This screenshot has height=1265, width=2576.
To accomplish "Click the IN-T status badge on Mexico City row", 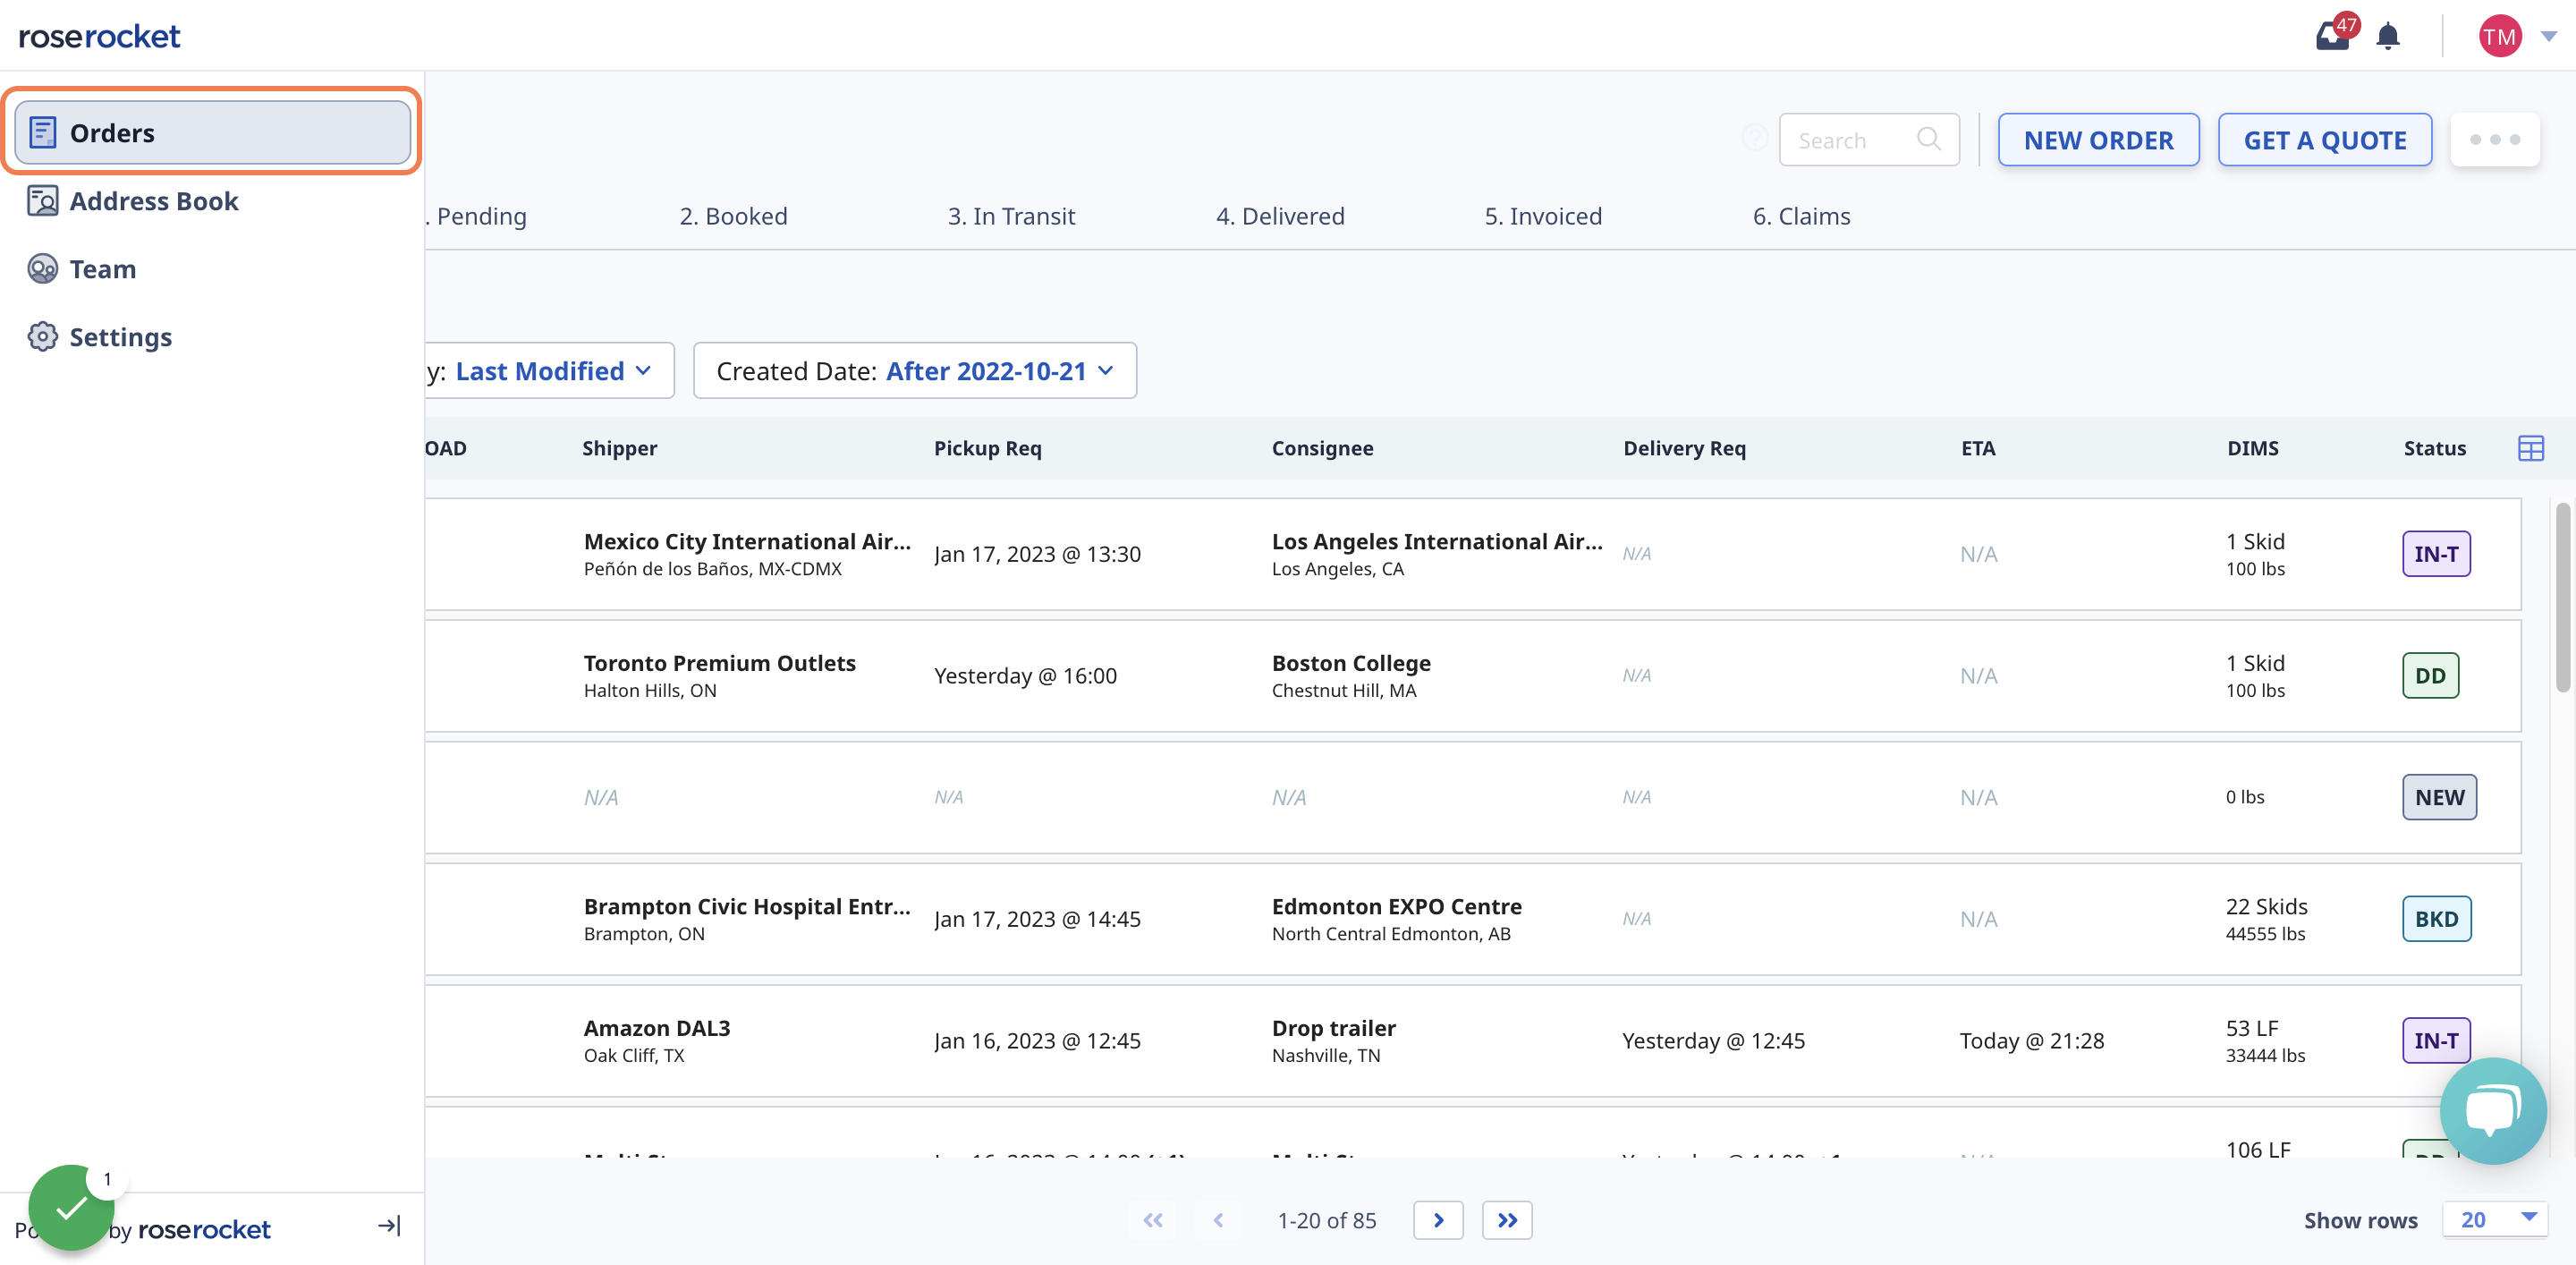I will [2436, 554].
